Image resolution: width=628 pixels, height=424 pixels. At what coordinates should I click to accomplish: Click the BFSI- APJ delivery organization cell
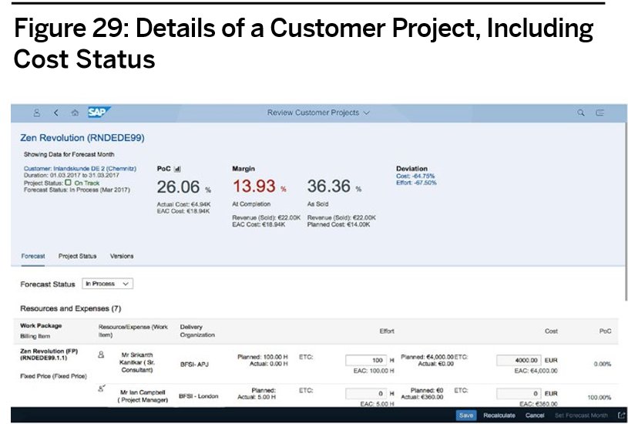pyautogui.click(x=194, y=365)
